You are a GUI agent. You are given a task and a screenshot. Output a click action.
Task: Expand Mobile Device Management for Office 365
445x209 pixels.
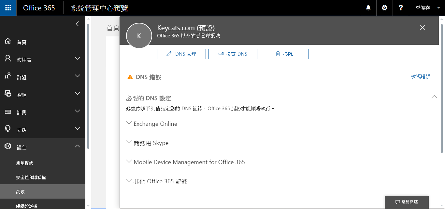[185, 162]
